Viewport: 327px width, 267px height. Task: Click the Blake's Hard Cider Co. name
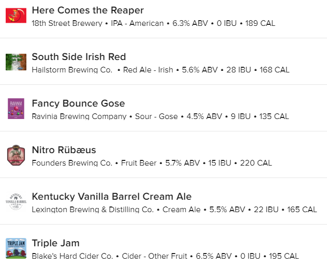72,256
